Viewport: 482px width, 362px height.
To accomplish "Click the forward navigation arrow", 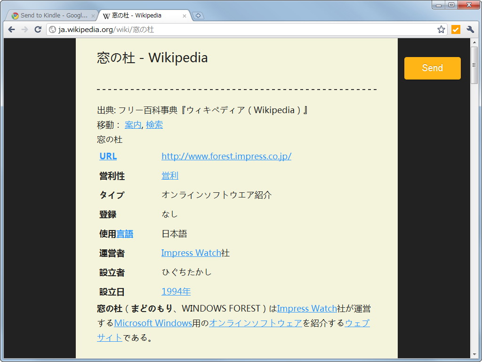I will click(24, 29).
